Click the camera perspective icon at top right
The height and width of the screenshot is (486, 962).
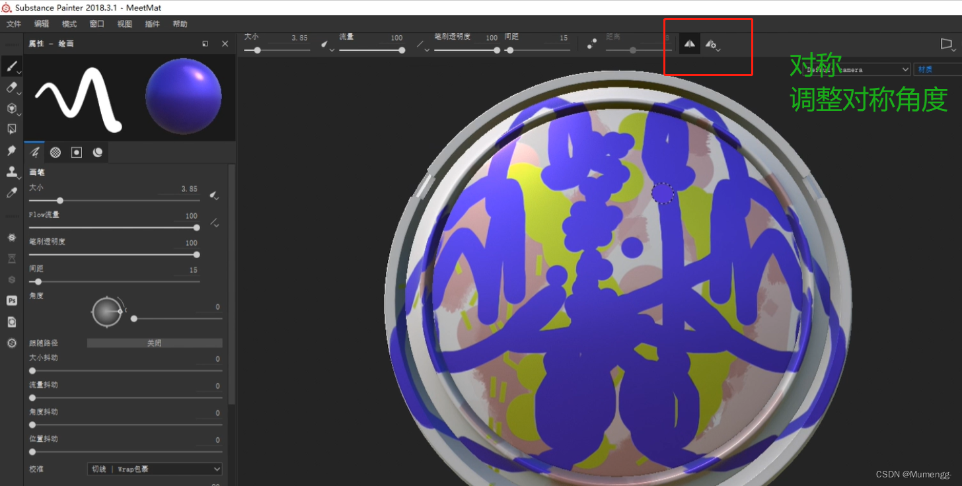[947, 44]
